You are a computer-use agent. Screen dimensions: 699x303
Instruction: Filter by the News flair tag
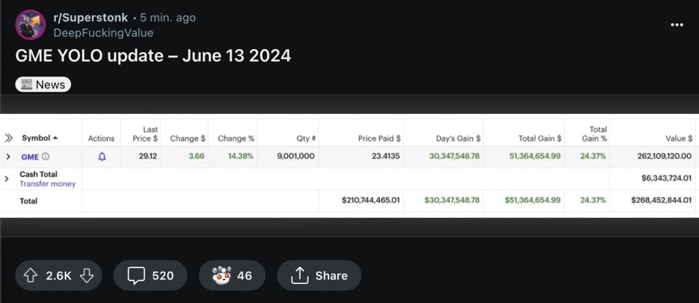43,85
